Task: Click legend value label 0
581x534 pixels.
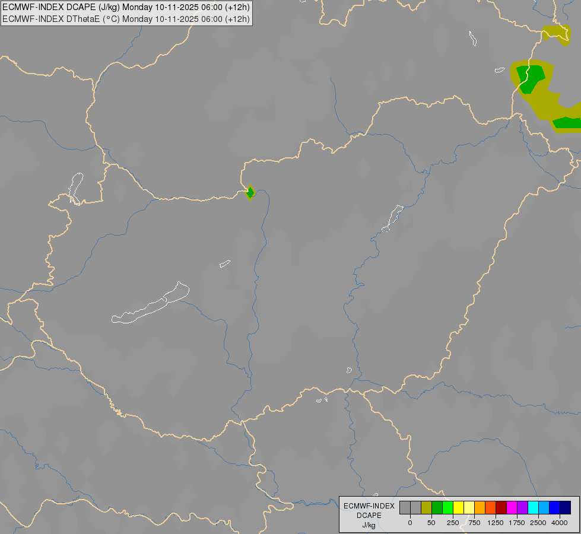Action: [410, 523]
